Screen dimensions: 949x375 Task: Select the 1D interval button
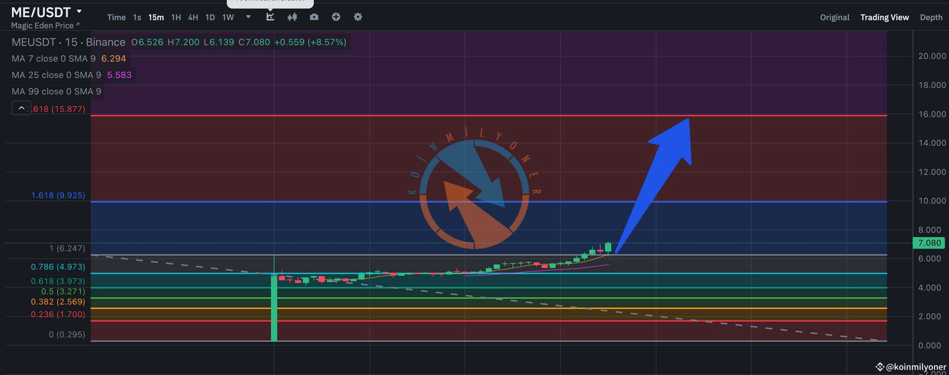pyautogui.click(x=210, y=17)
